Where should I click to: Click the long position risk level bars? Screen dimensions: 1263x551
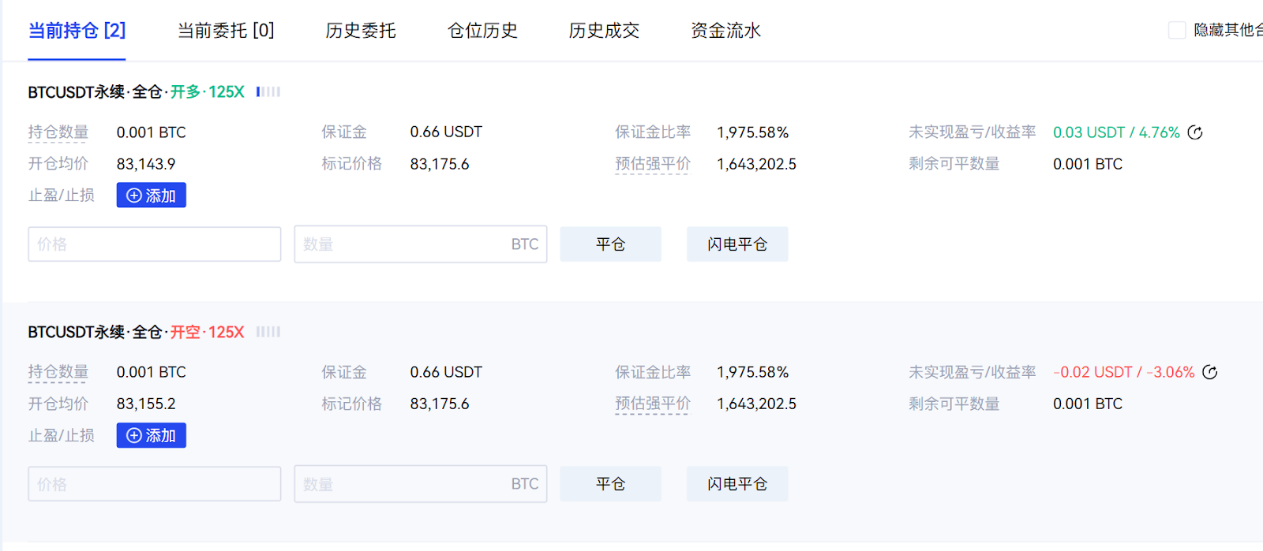pos(268,92)
